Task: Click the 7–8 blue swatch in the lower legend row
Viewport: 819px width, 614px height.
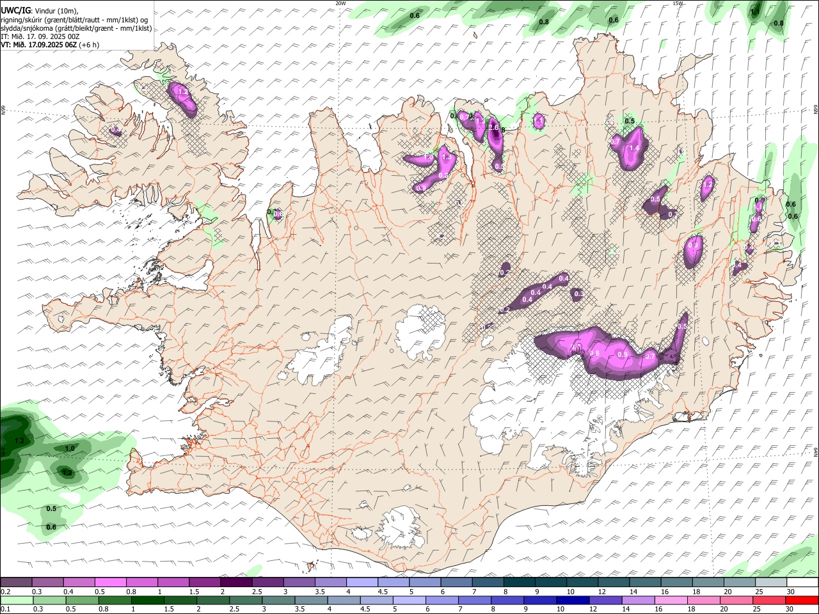Action: (475, 601)
